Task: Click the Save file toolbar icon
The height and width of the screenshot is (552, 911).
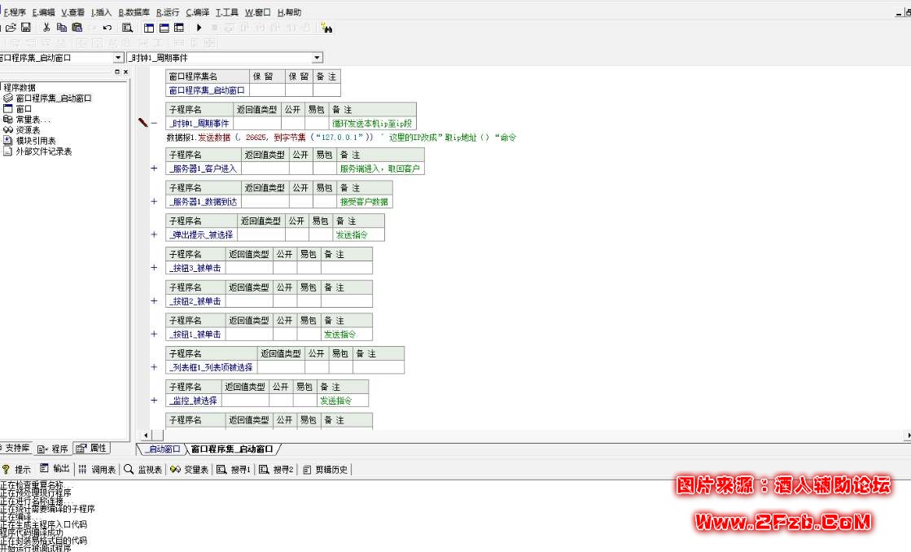Action: (26, 28)
